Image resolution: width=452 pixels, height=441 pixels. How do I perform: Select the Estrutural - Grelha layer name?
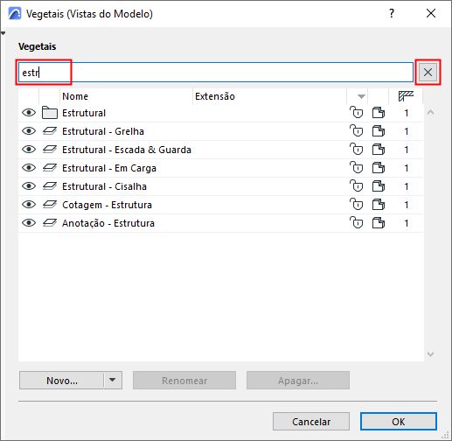click(103, 131)
